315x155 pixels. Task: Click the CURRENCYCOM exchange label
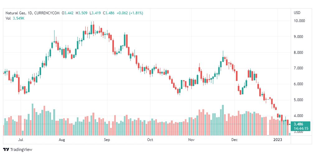point(47,13)
